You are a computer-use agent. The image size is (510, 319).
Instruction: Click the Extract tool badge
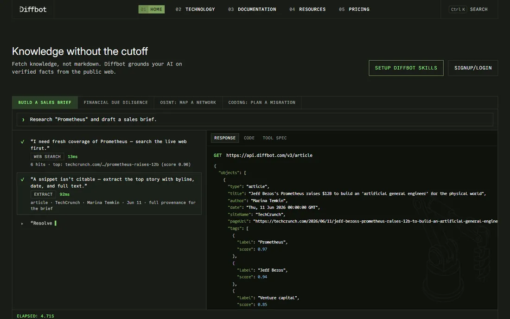[43, 194]
